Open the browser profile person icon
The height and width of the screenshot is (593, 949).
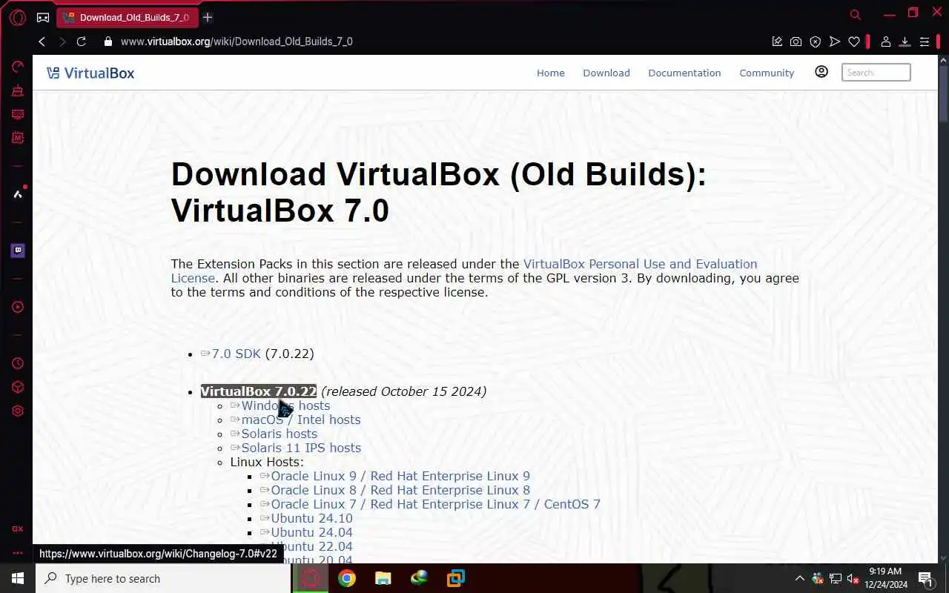tap(885, 42)
